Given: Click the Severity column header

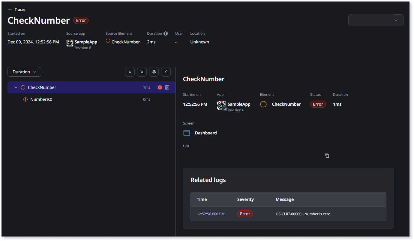Looking at the screenshot, I should 245,199.
